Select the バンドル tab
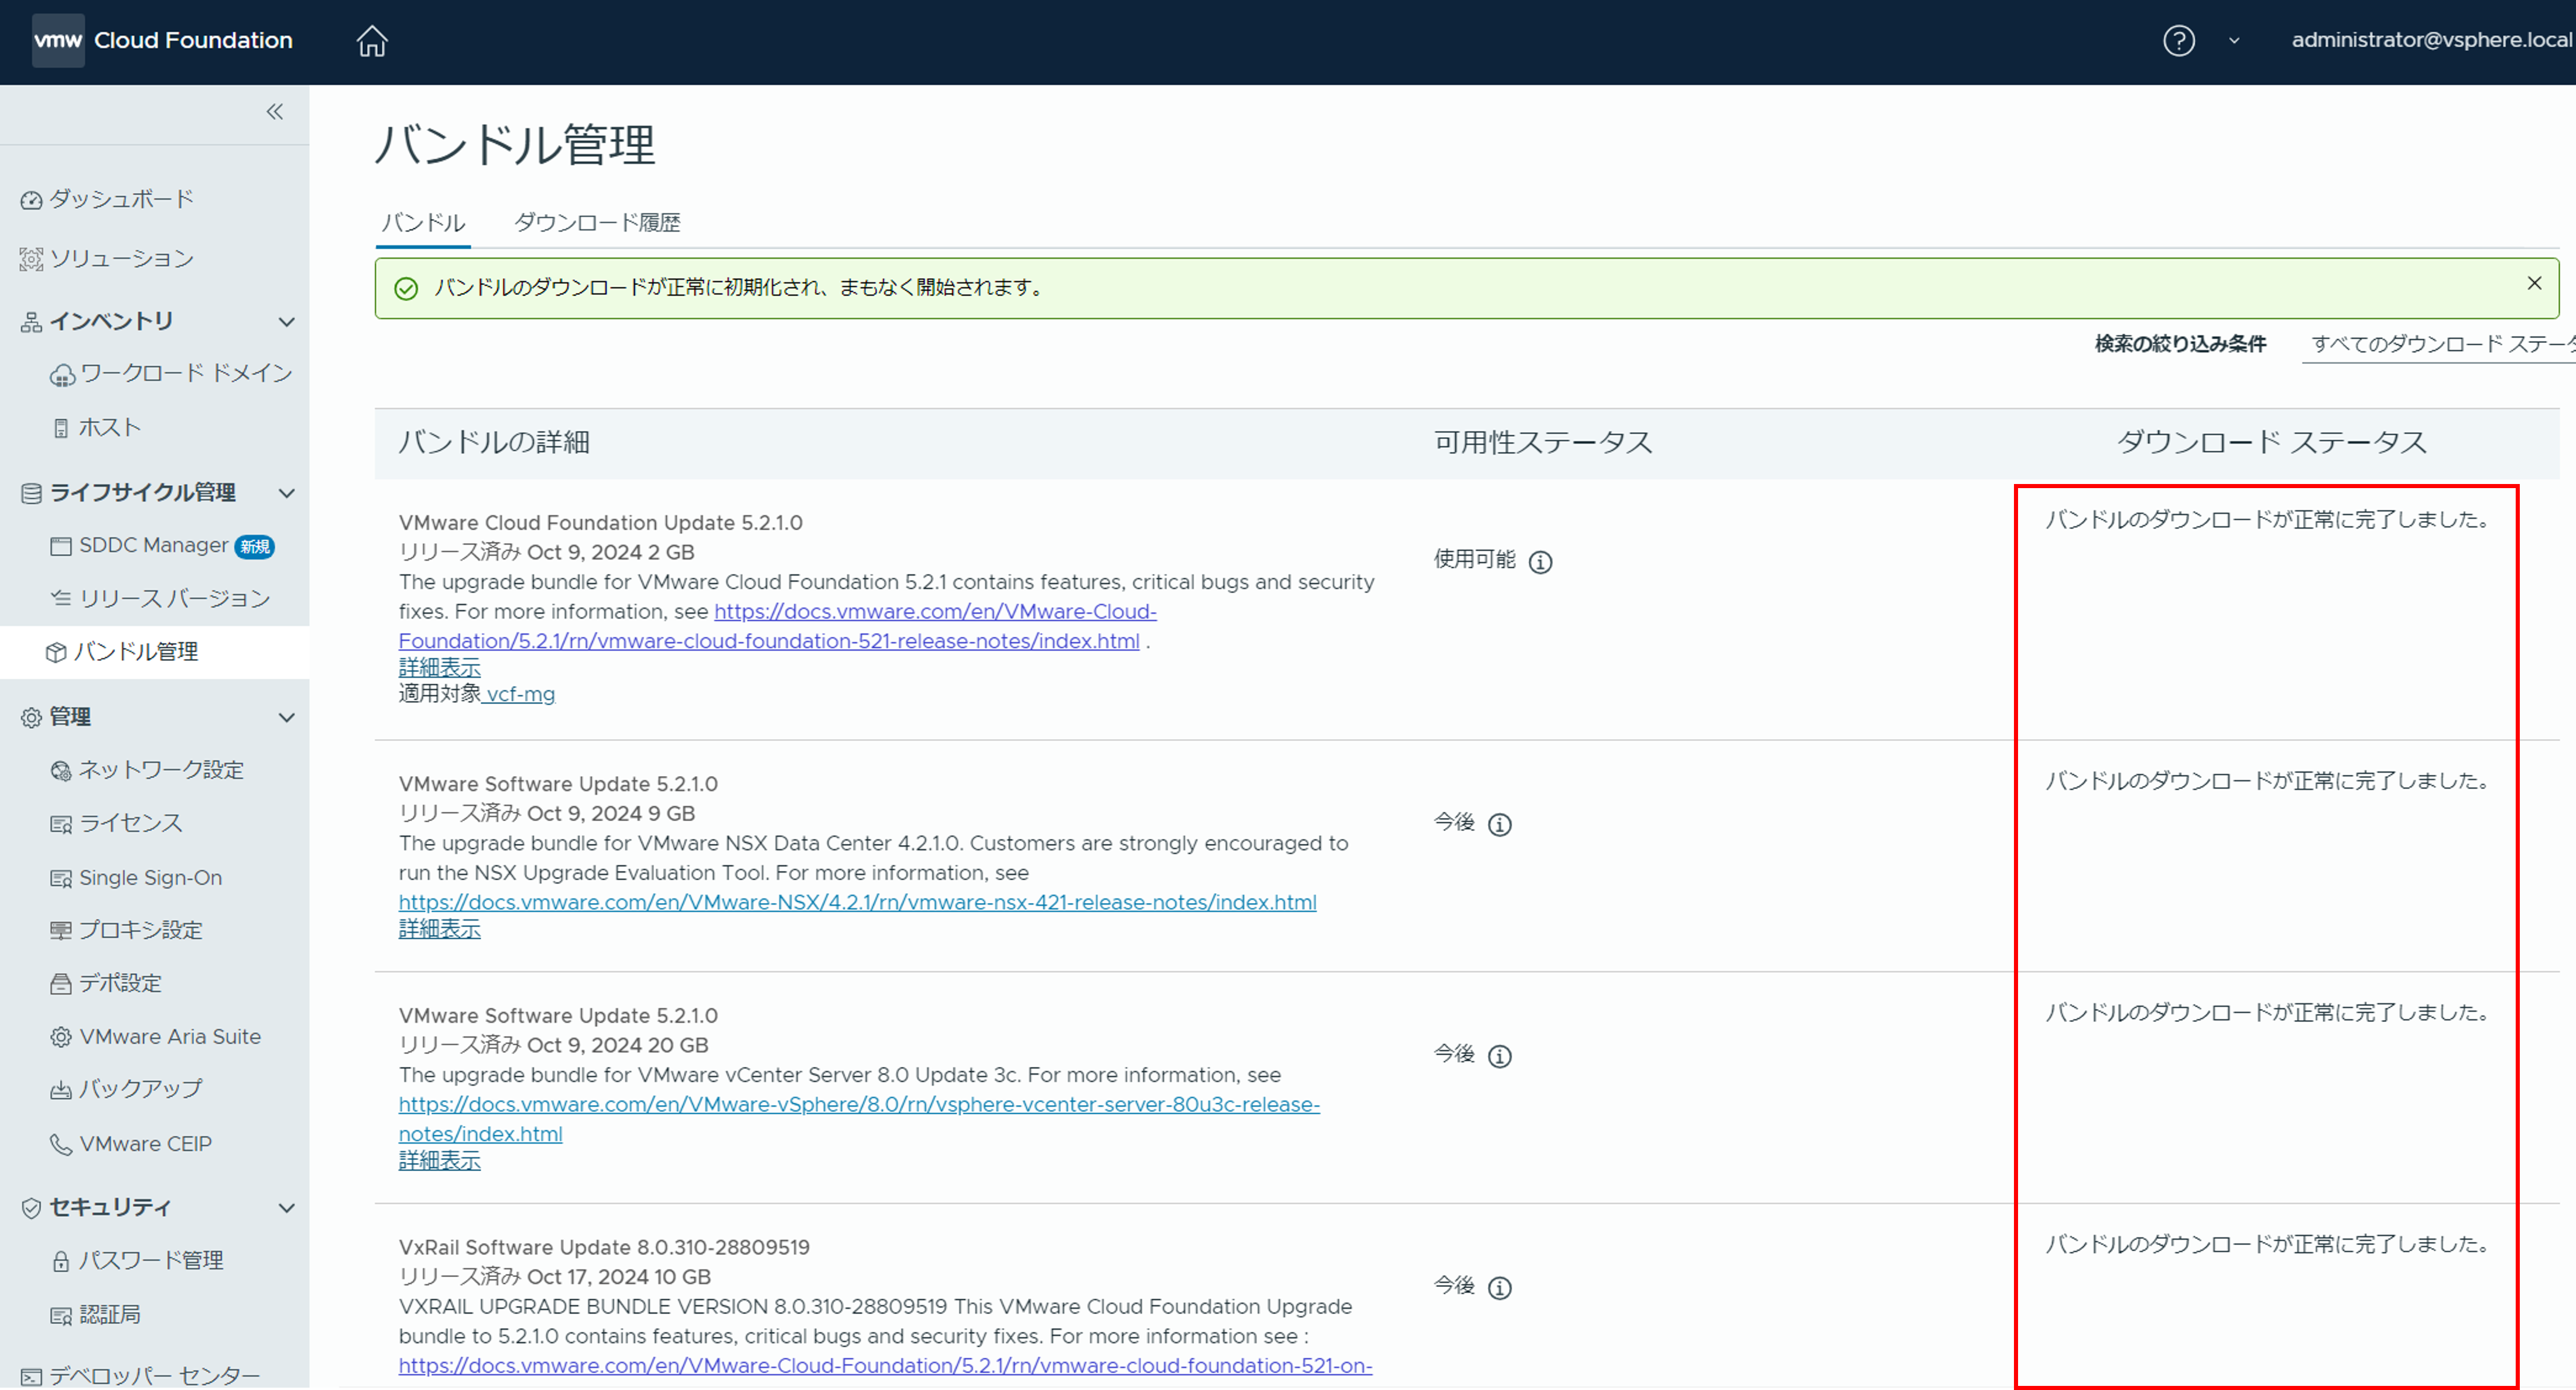Image resolution: width=2576 pixels, height=1390 pixels. pyautogui.click(x=423, y=223)
